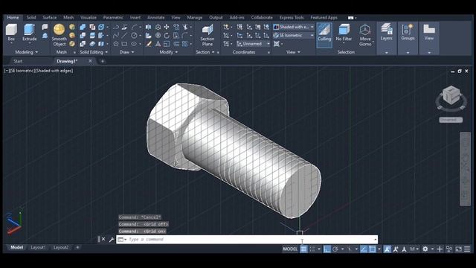The image size is (476, 268).
Task: Toggle annotation objects visibility in status bar
Action: tap(387, 249)
